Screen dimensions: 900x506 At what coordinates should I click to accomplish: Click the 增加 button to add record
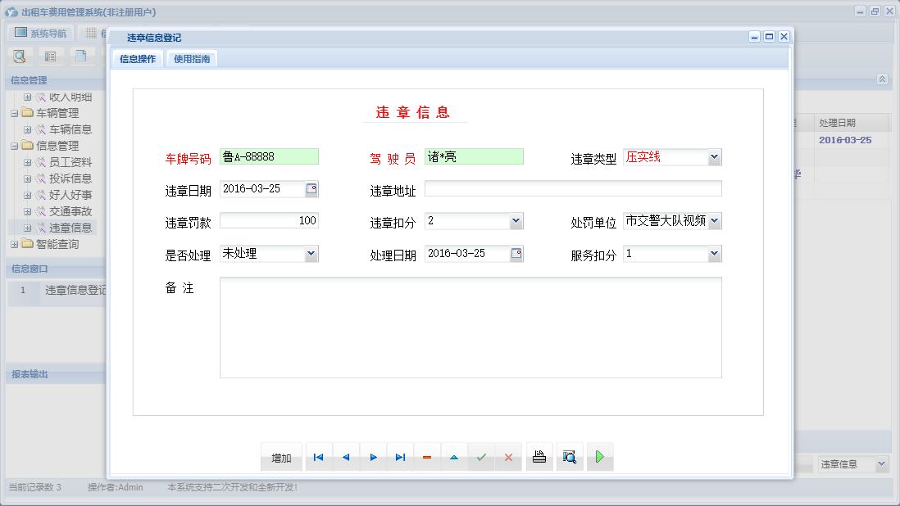pos(280,457)
